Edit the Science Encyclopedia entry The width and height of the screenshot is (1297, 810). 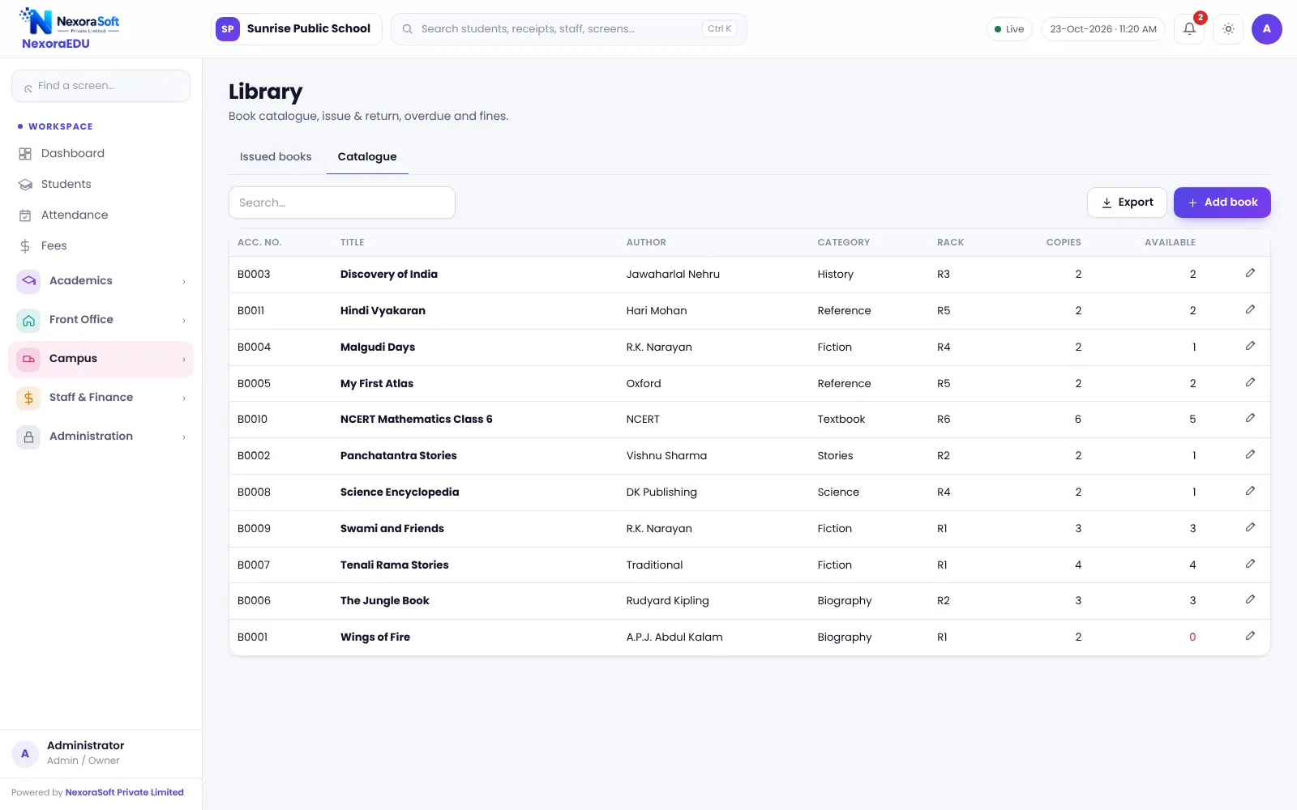point(1250,492)
